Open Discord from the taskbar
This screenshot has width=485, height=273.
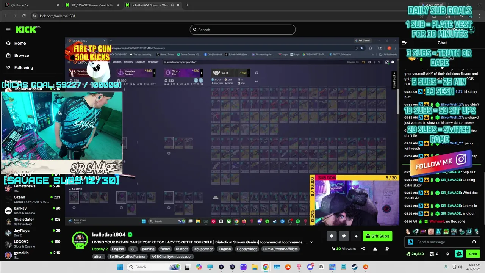(310, 267)
